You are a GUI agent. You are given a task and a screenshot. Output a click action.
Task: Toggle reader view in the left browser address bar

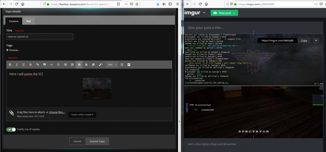click(118, 4)
